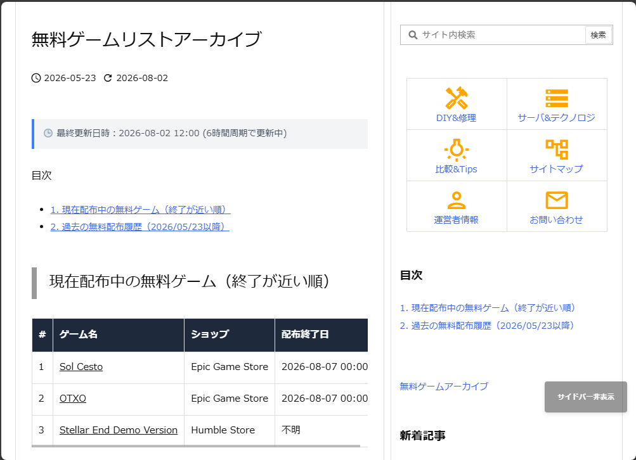Open the 比較&Tips lightbulb icon

(457, 150)
